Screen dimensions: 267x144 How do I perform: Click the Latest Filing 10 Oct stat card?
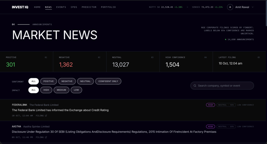[x=239, y=62]
